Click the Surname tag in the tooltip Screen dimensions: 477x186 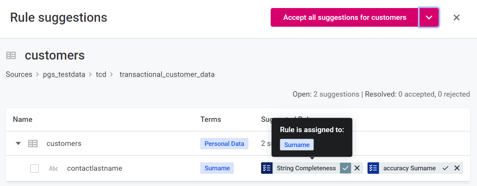[x=297, y=145]
